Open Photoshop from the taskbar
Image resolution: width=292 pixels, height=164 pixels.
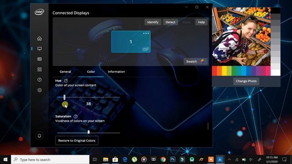click(x=172, y=159)
